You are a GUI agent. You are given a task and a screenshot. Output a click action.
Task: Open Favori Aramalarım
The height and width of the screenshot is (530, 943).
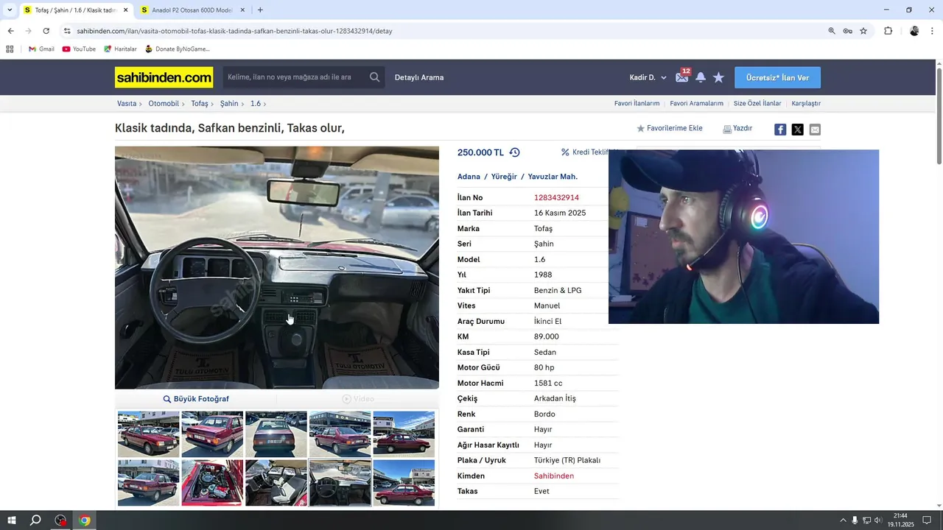point(696,104)
